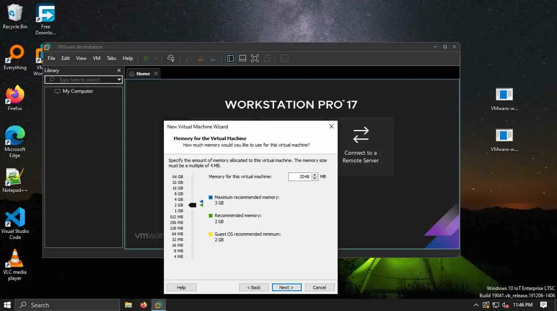Select My Computer in the Library tree
Screen dimensions: 557x311
point(74,91)
